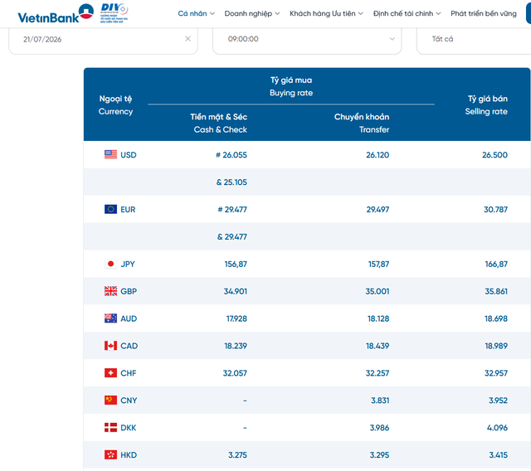
Task: Click the DKK flag icon
Action: tap(110, 427)
